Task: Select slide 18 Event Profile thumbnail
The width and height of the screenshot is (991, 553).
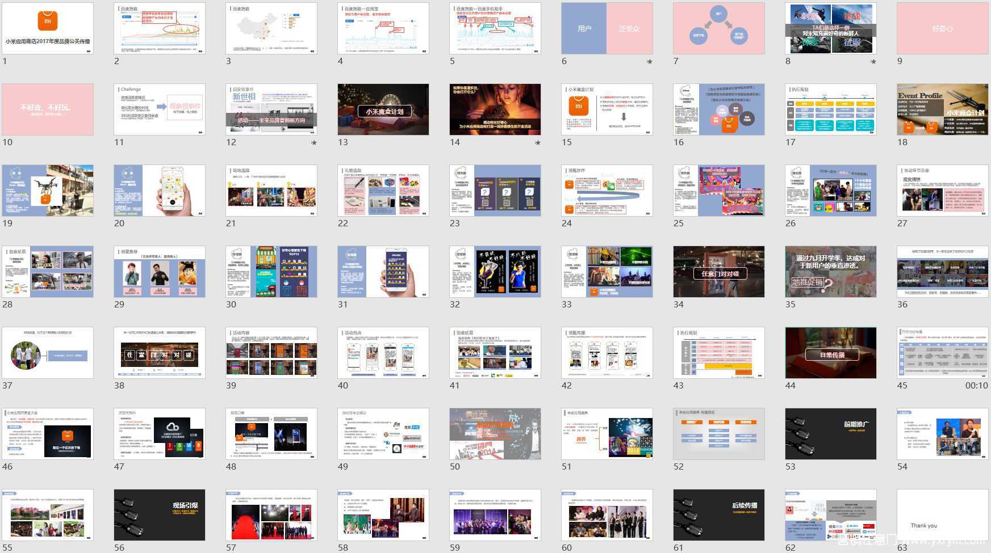Action: point(943,109)
